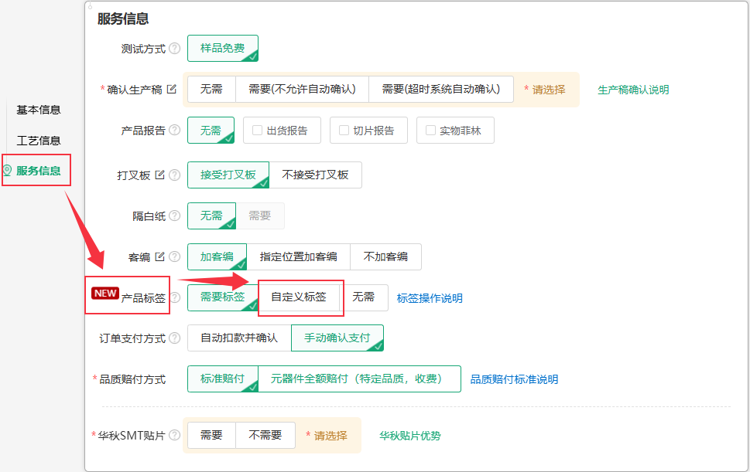
Task: Click help icon beside 华秋SMT贴片
Action: pyautogui.click(x=175, y=435)
